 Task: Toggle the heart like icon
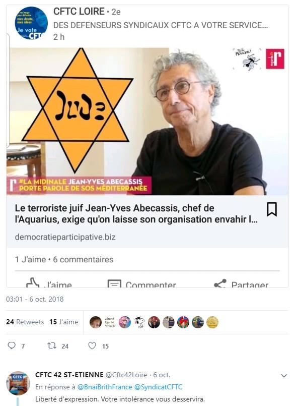[92, 345]
